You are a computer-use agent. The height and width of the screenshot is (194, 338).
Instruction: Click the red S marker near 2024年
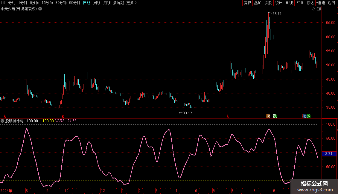point(5,116)
